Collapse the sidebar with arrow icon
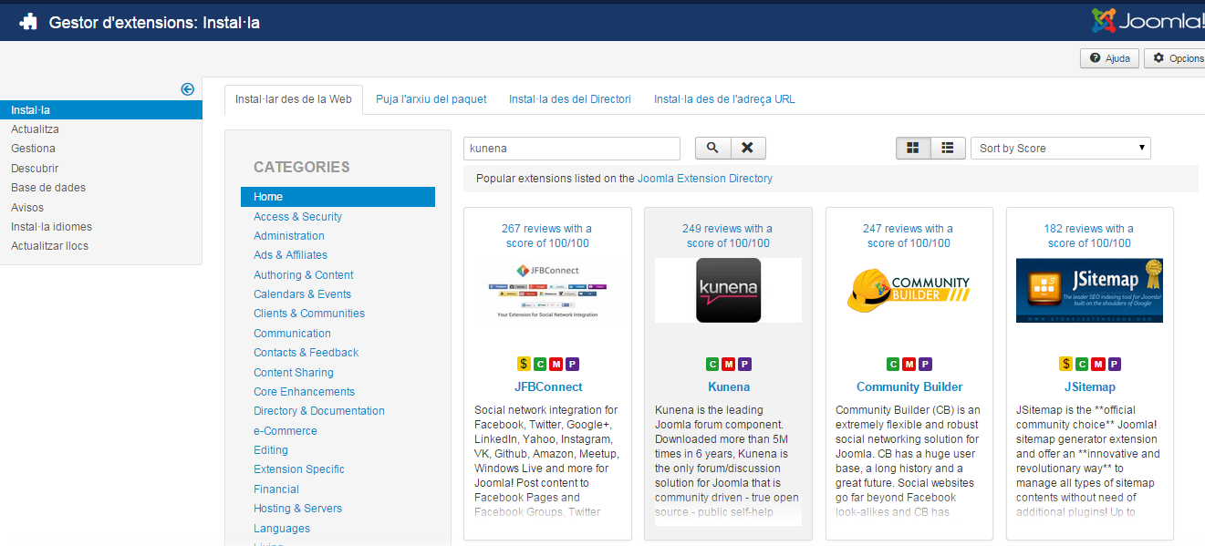This screenshot has width=1205, height=546. pyautogui.click(x=188, y=88)
